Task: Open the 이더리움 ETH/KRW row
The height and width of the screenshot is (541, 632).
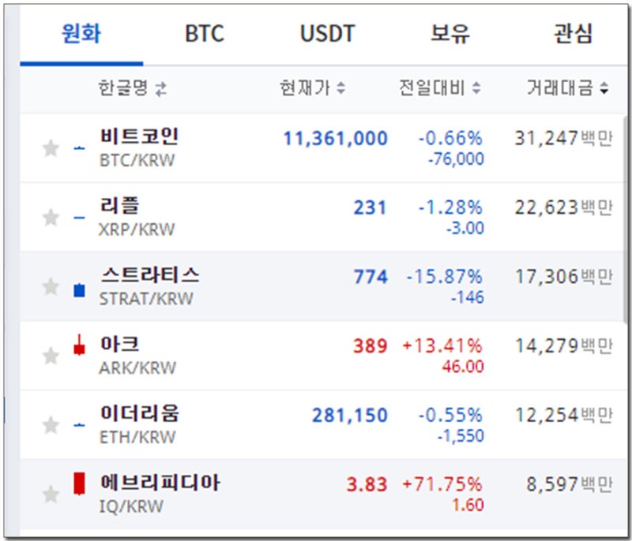Action: [322, 425]
